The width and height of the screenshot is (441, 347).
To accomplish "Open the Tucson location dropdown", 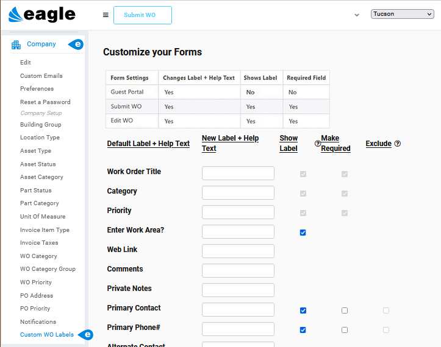I will 402,14.
